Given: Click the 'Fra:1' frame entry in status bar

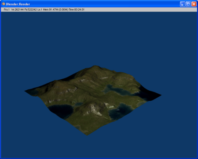Looking at the screenshot, I should (x=7, y=10).
